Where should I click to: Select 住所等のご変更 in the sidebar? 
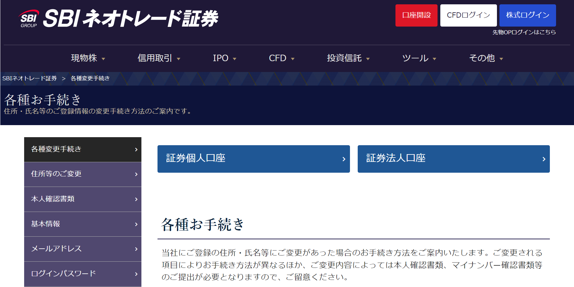83,174
